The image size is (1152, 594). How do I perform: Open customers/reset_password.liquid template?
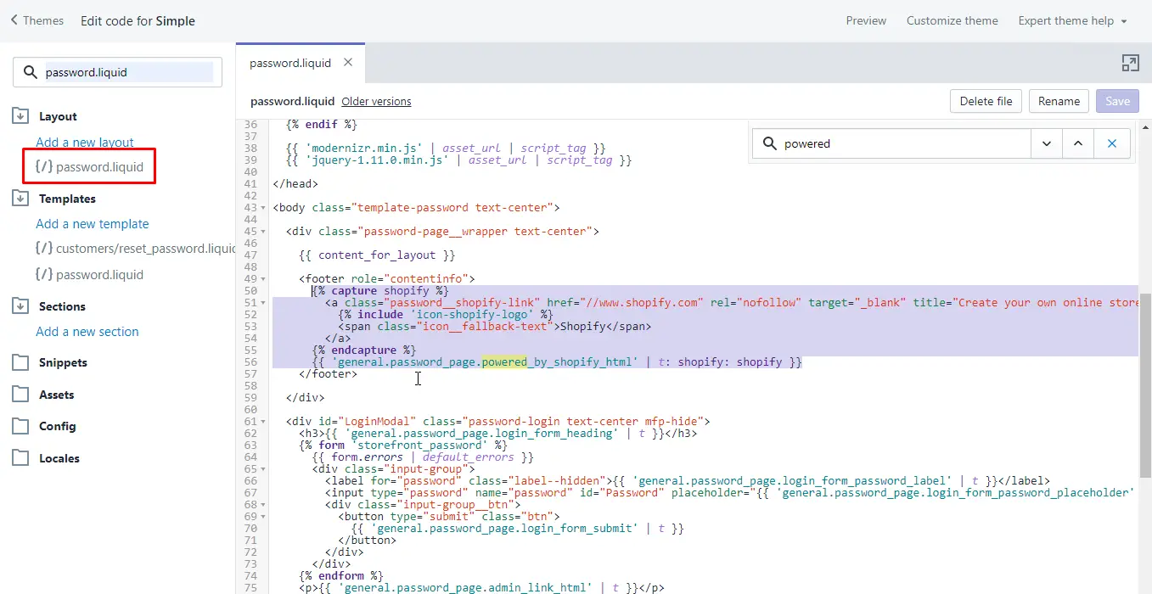(136, 249)
